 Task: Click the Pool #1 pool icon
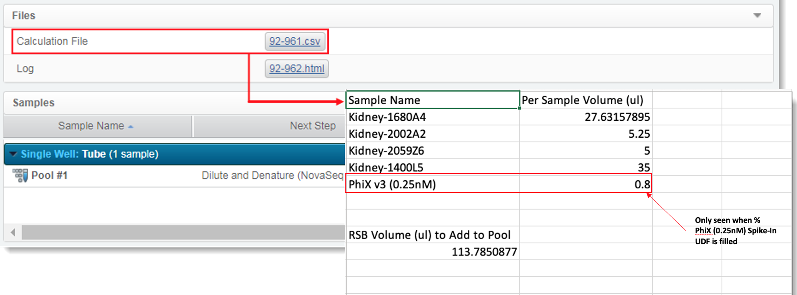[x=20, y=176]
